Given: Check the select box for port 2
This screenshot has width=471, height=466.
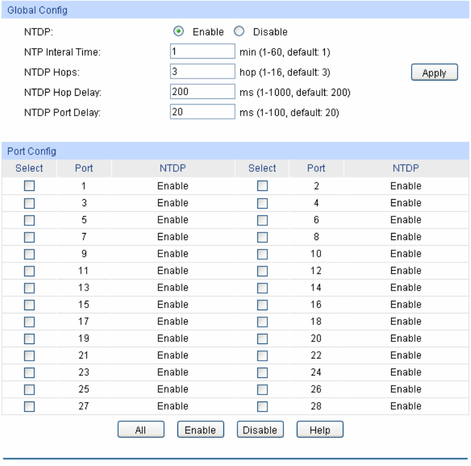Looking at the screenshot, I should pyautogui.click(x=262, y=186).
